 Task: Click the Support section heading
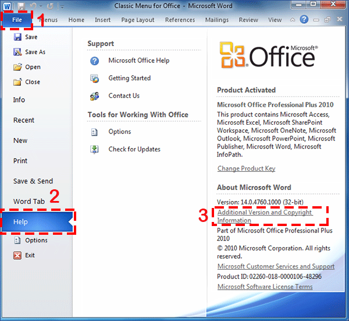[x=101, y=44]
